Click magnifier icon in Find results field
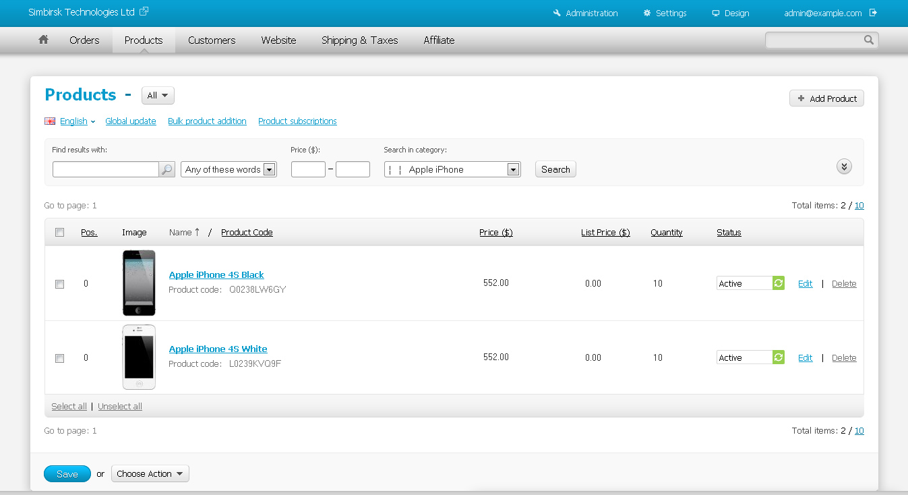908x495 pixels. [167, 169]
